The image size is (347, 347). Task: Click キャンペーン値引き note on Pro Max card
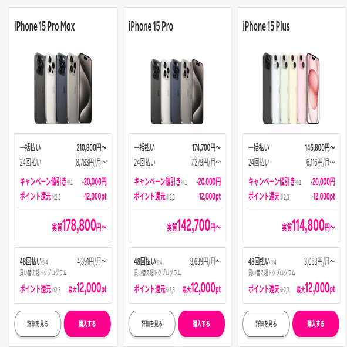tap(46, 181)
